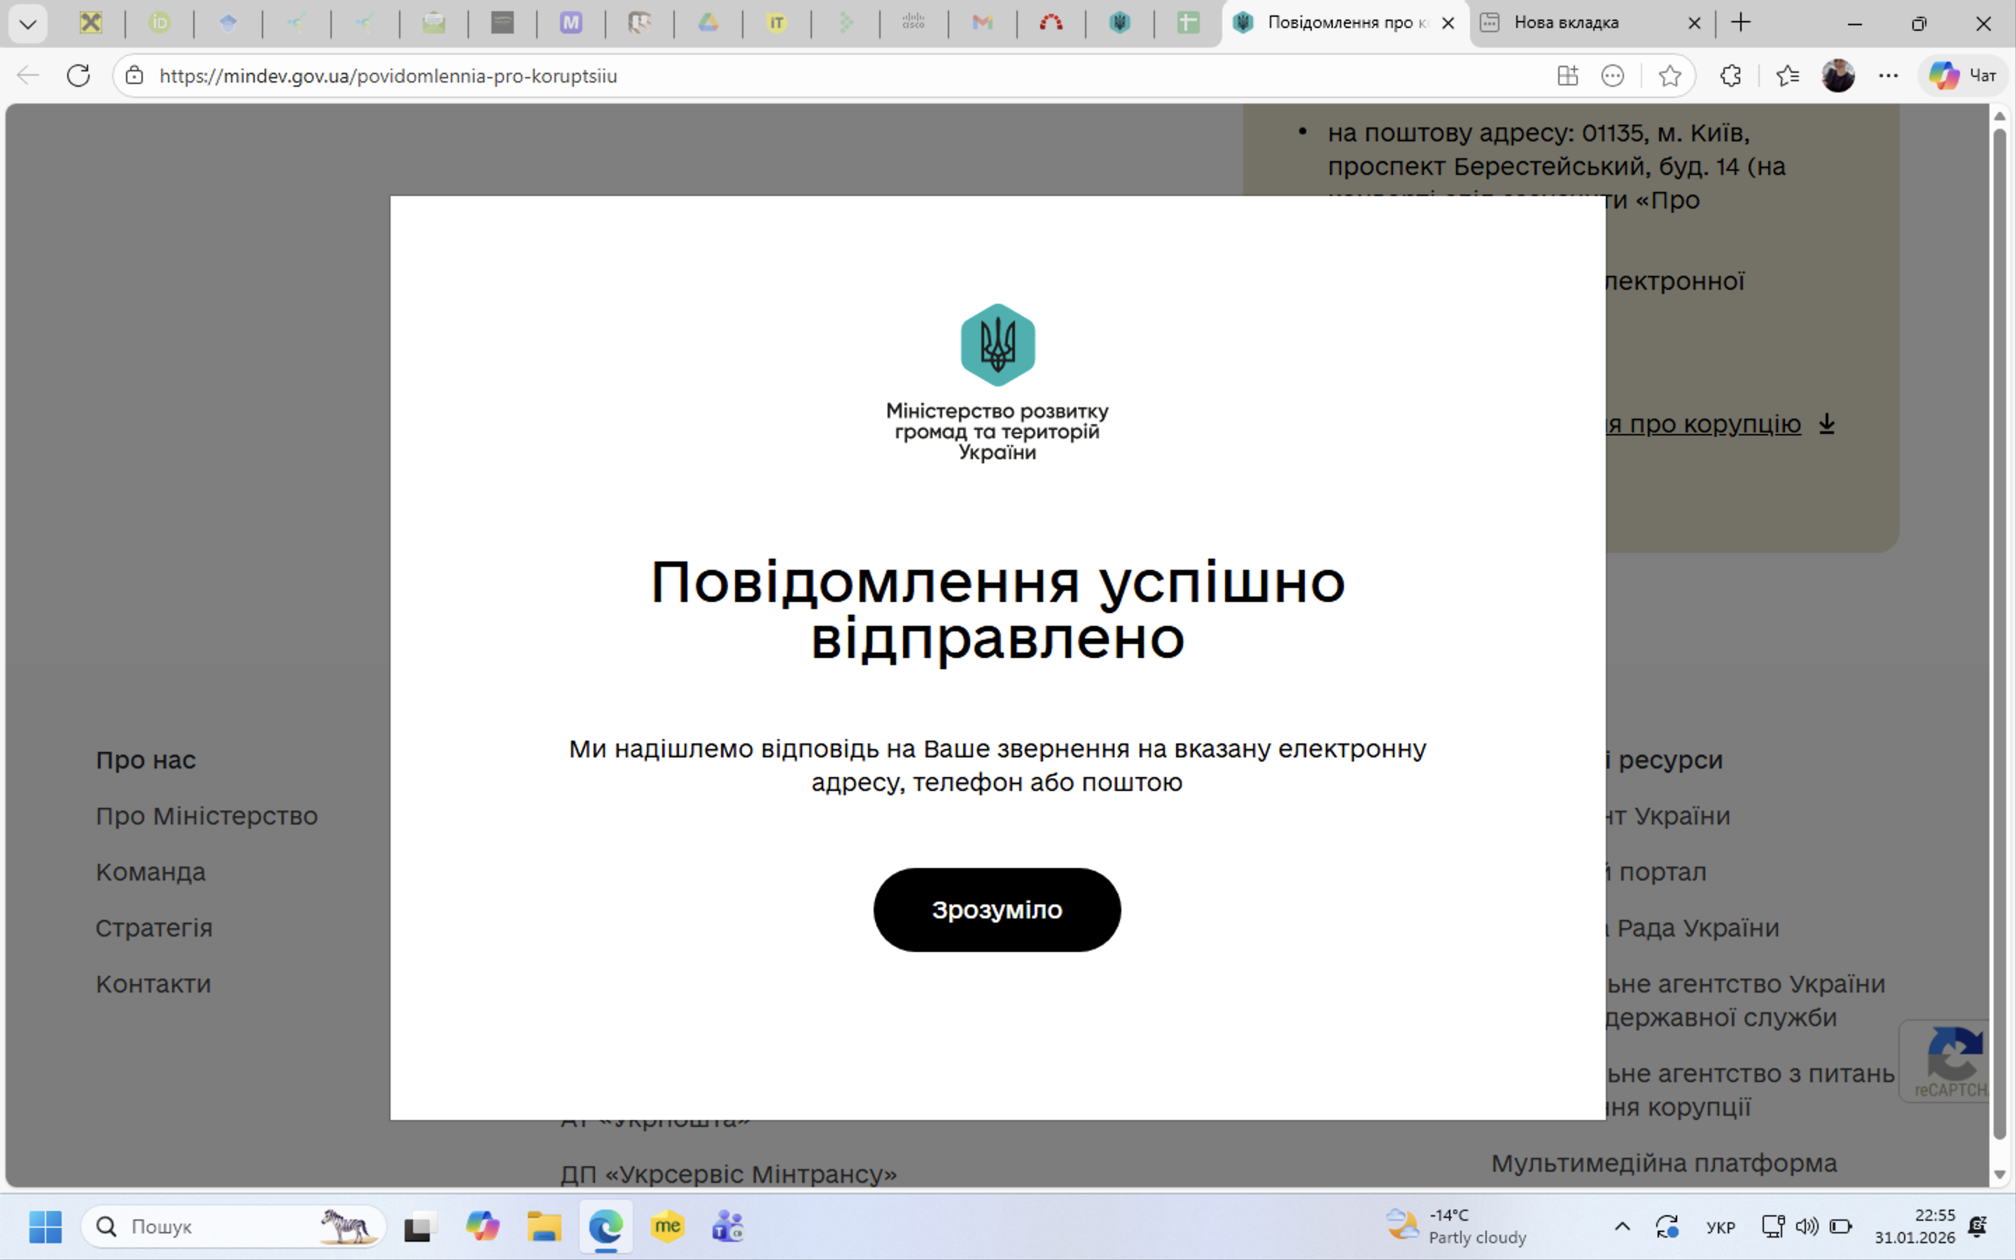Image resolution: width=2016 pixels, height=1260 pixels.
Task: Switch to the Нова вкладка tab
Action: click(x=1566, y=23)
